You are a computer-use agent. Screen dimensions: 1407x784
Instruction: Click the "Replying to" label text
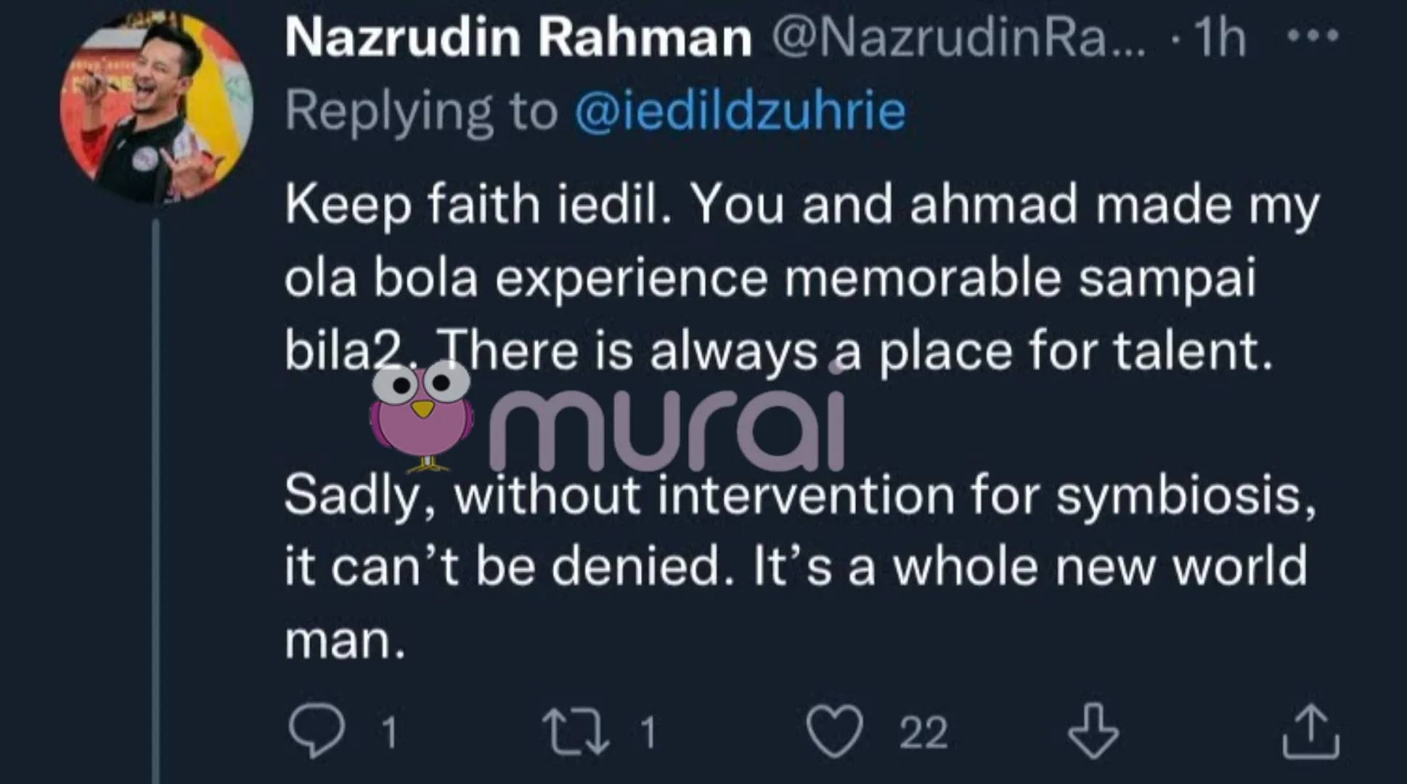(421, 111)
